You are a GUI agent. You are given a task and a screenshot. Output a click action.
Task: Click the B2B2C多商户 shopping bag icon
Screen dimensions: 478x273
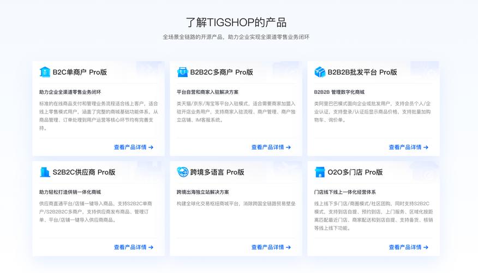pos(182,72)
